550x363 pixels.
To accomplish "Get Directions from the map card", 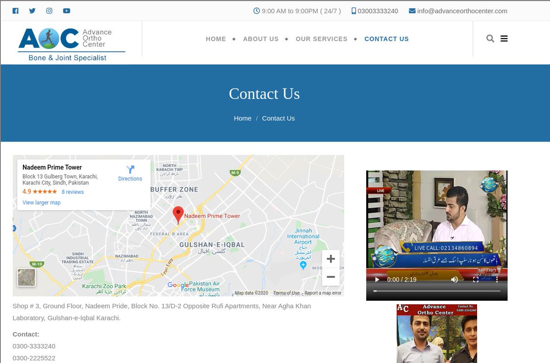I will [x=130, y=174].
